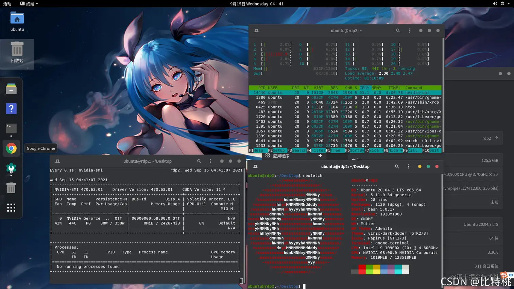Select the /usr/sbin/xrdp process row in htop
This screenshot has height=289, width=514.
pyautogui.click(x=345, y=102)
